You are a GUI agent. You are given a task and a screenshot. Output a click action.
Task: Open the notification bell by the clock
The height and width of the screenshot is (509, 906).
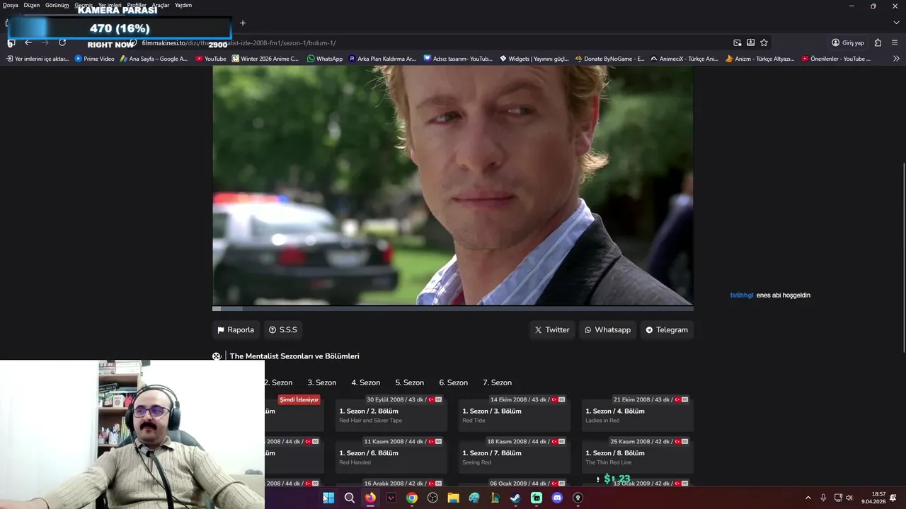click(893, 498)
